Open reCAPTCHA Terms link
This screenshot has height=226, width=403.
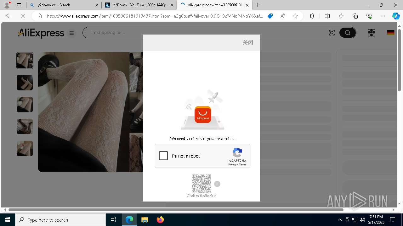[x=243, y=164]
